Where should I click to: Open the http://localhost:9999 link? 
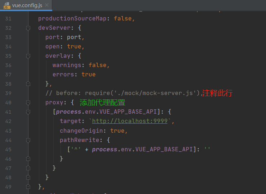pos(130,121)
